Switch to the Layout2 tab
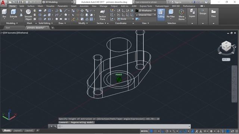 coord(29,130)
